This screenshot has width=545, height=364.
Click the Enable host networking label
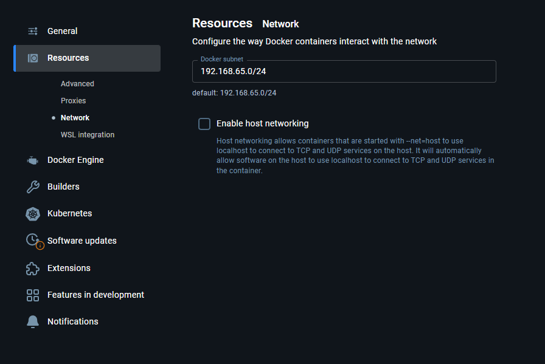click(262, 123)
